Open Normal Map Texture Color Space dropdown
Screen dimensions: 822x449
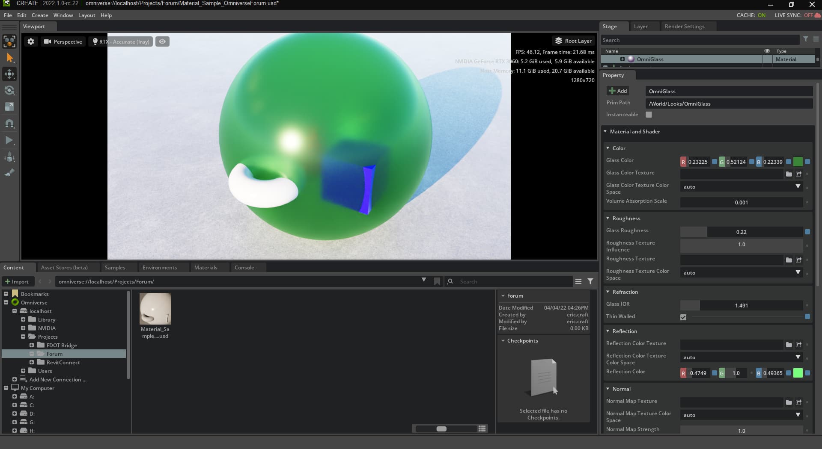pos(742,415)
